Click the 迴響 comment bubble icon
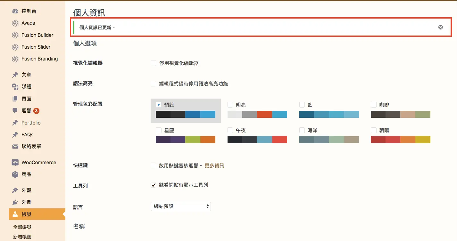Viewport: 457px width, 241px height. click(15, 111)
